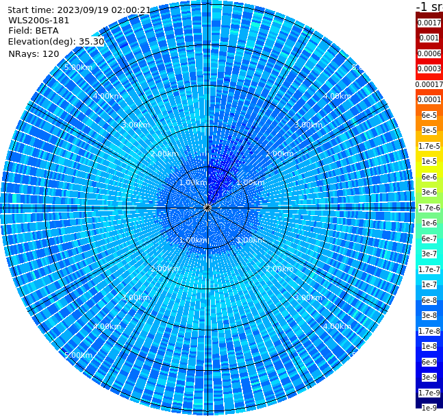Click the NRays: 120 label

34,53
